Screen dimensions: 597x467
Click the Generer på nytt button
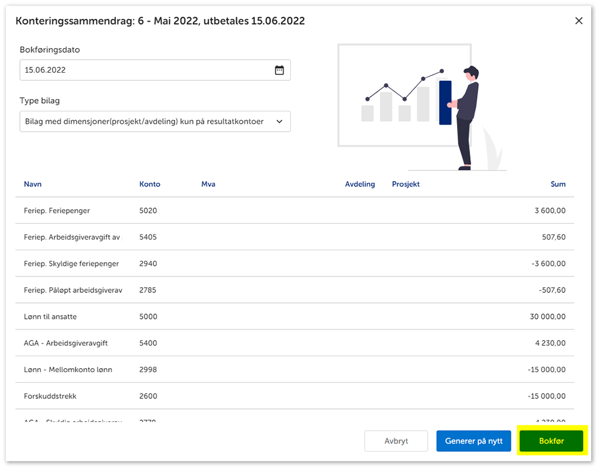click(474, 441)
